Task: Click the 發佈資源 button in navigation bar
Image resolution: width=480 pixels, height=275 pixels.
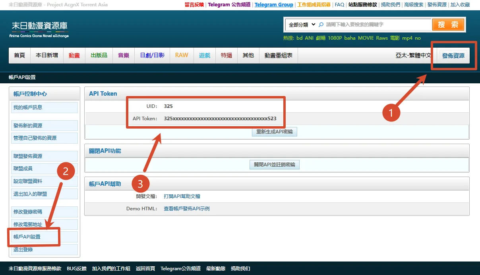Action: (x=453, y=56)
